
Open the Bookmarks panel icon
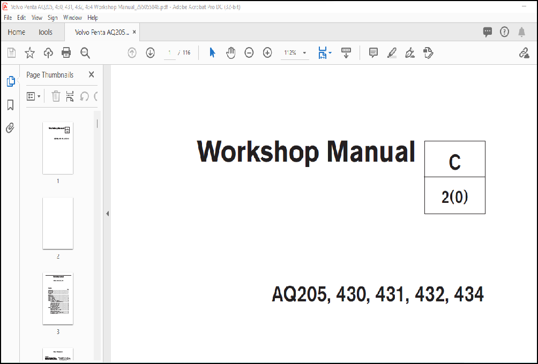(x=10, y=105)
